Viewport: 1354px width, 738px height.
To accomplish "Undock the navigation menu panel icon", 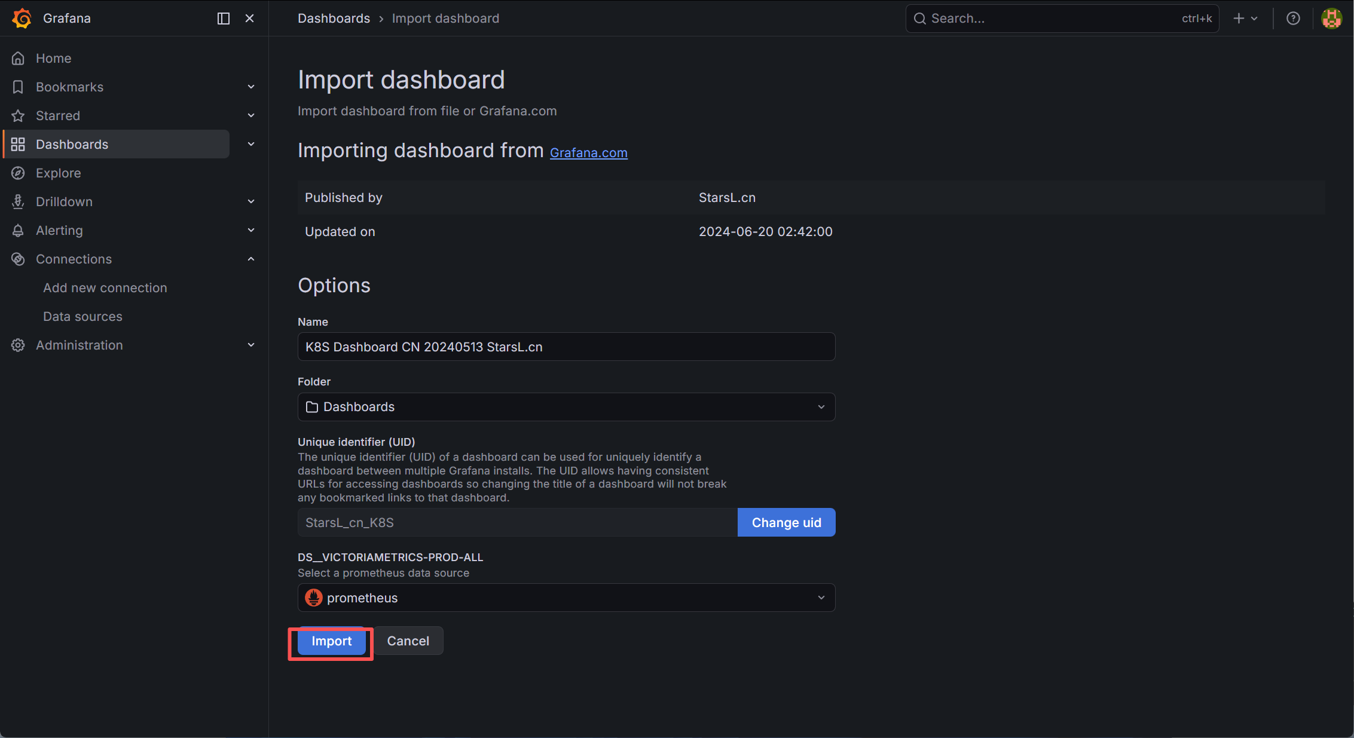I will click(x=224, y=19).
